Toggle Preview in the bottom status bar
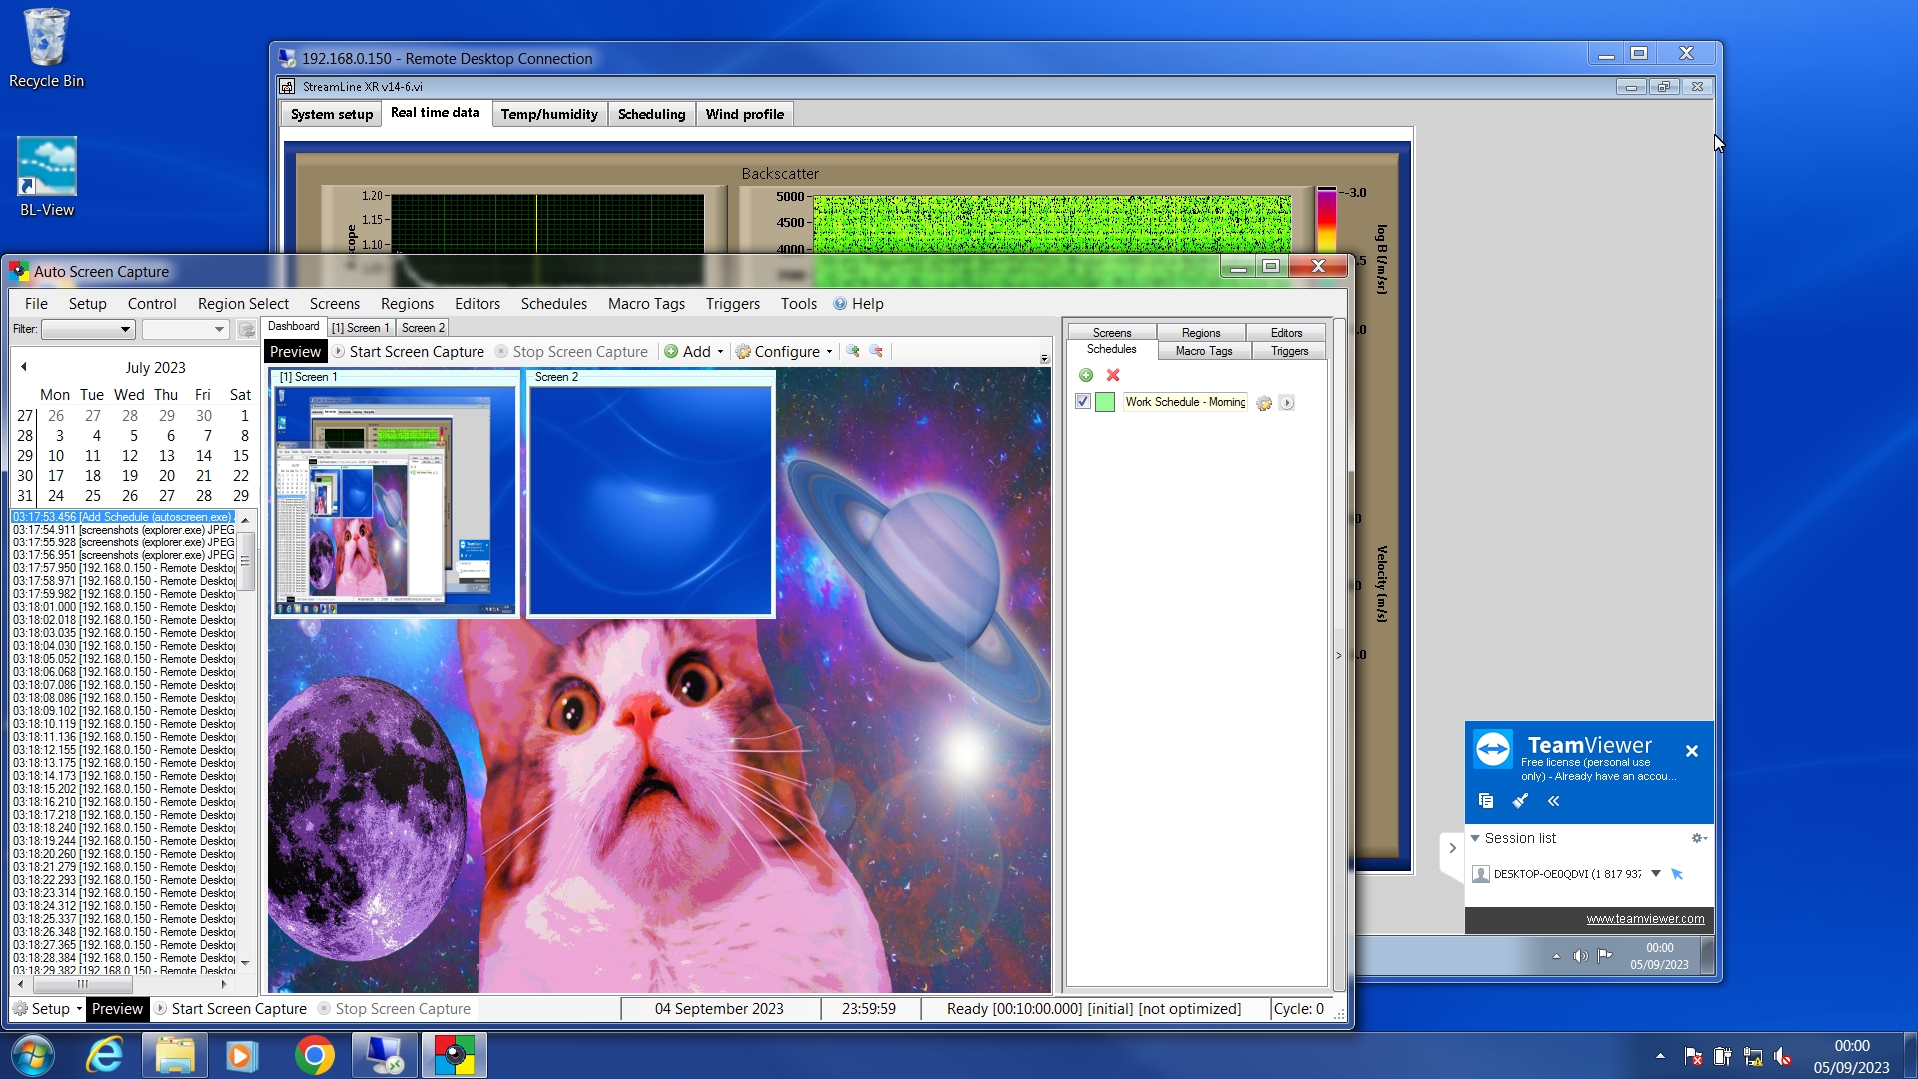 tap(117, 1009)
